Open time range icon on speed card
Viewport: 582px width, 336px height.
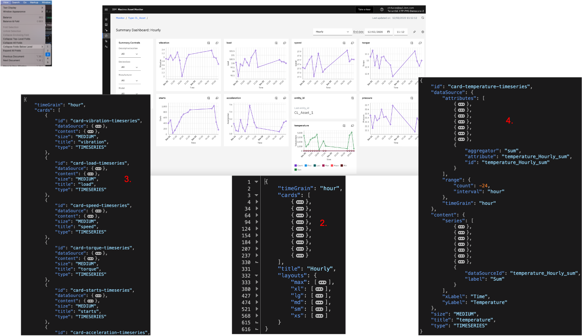click(x=344, y=43)
